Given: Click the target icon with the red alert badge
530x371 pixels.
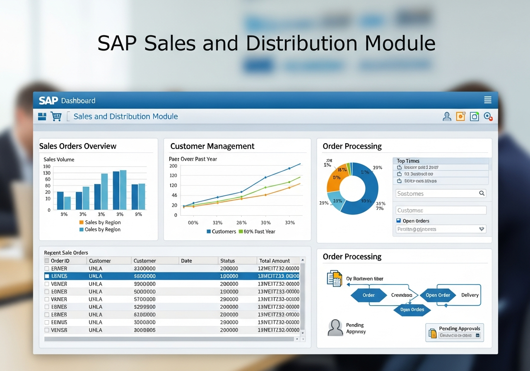Looking at the screenshot, I should click(x=488, y=116).
